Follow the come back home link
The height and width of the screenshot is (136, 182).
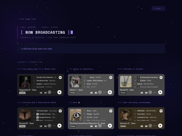(x=27, y=19)
